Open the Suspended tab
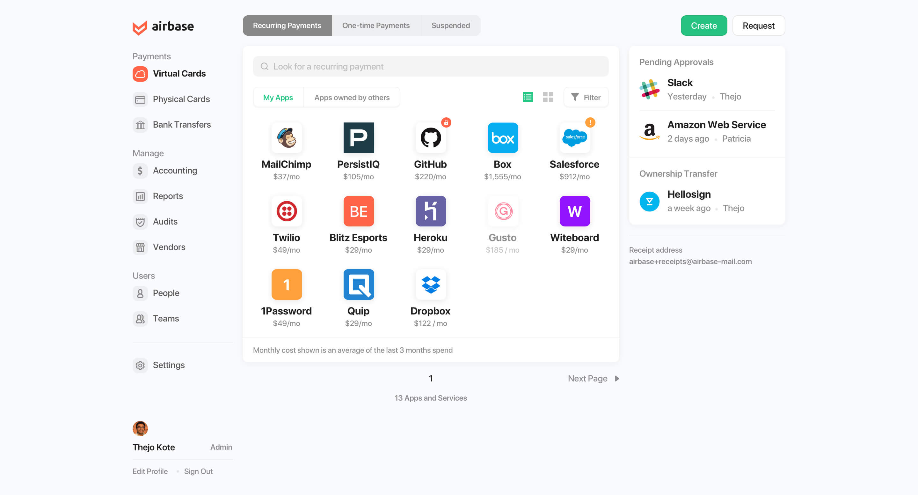Viewport: 918px width, 495px height. [x=450, y=26]
